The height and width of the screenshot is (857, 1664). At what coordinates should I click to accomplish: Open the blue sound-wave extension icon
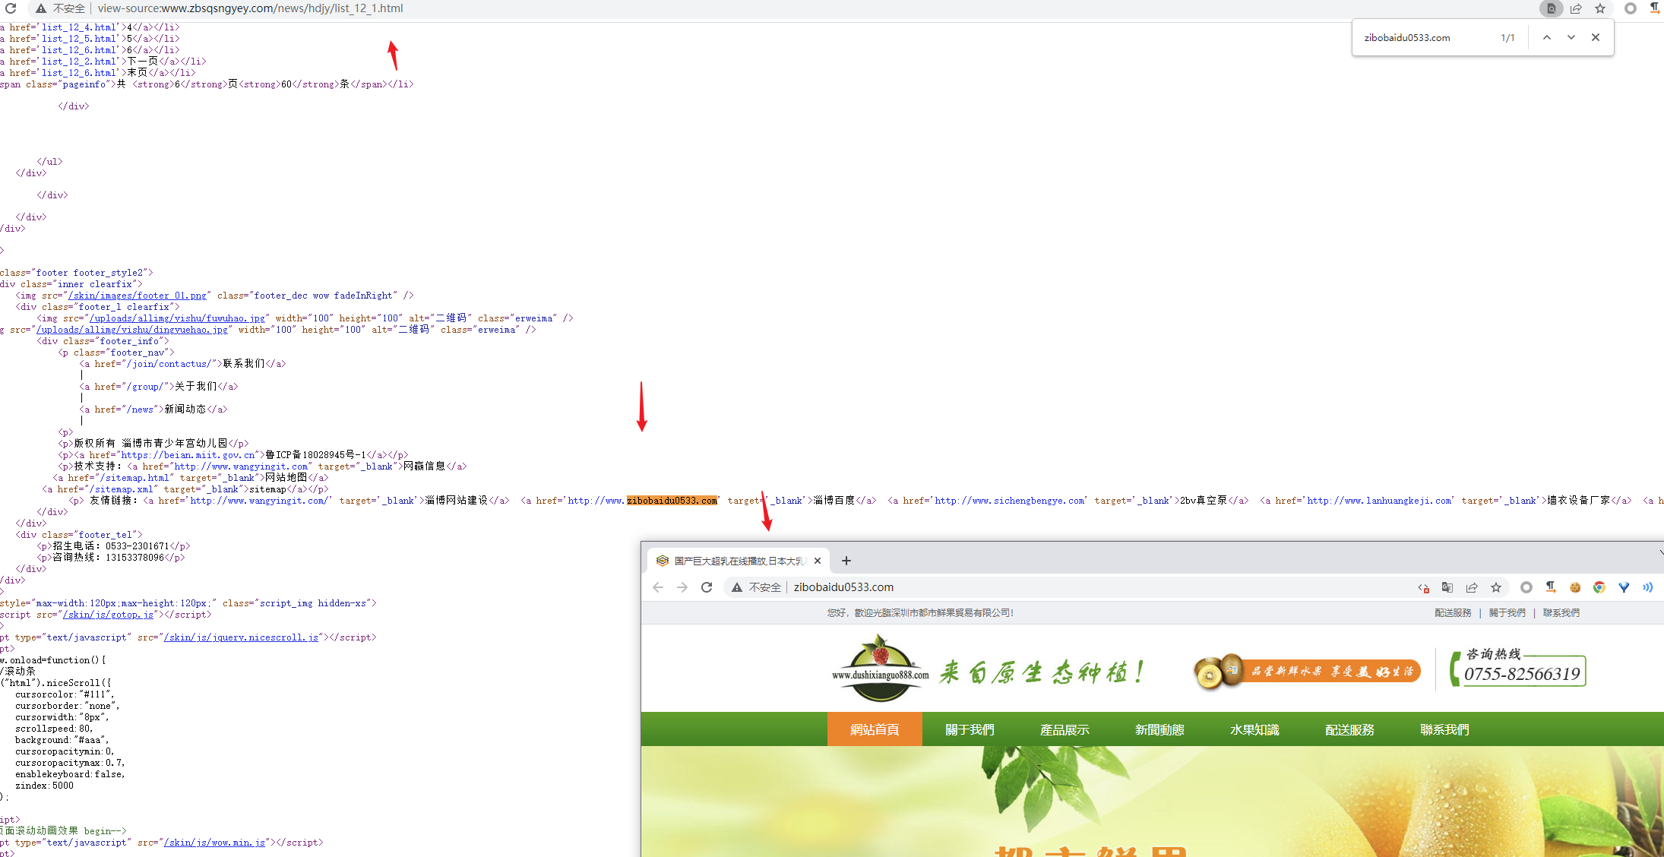tap(1648, 587)
